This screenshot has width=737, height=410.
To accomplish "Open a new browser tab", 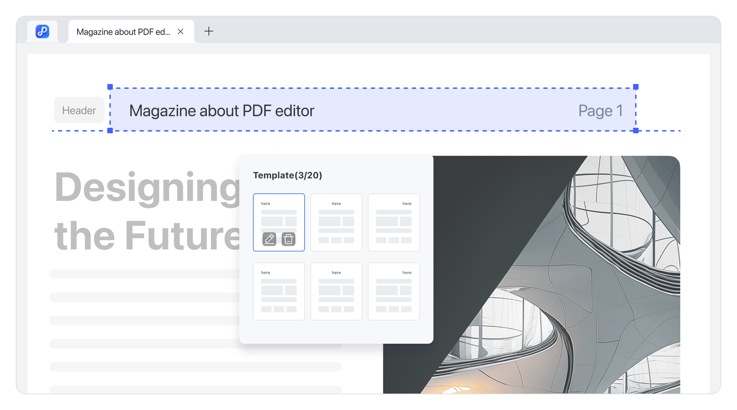I will 209,31.
